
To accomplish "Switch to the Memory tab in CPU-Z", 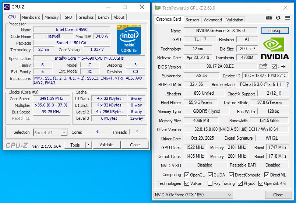I will click(x=52, y=17).
